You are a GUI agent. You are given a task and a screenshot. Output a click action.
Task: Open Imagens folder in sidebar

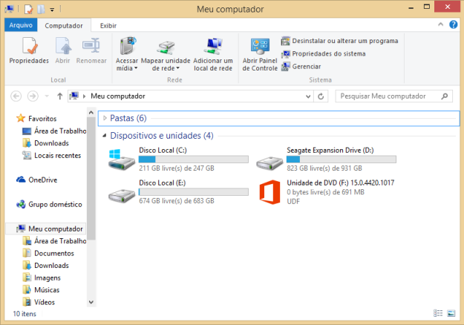click(x=42, y=278)
